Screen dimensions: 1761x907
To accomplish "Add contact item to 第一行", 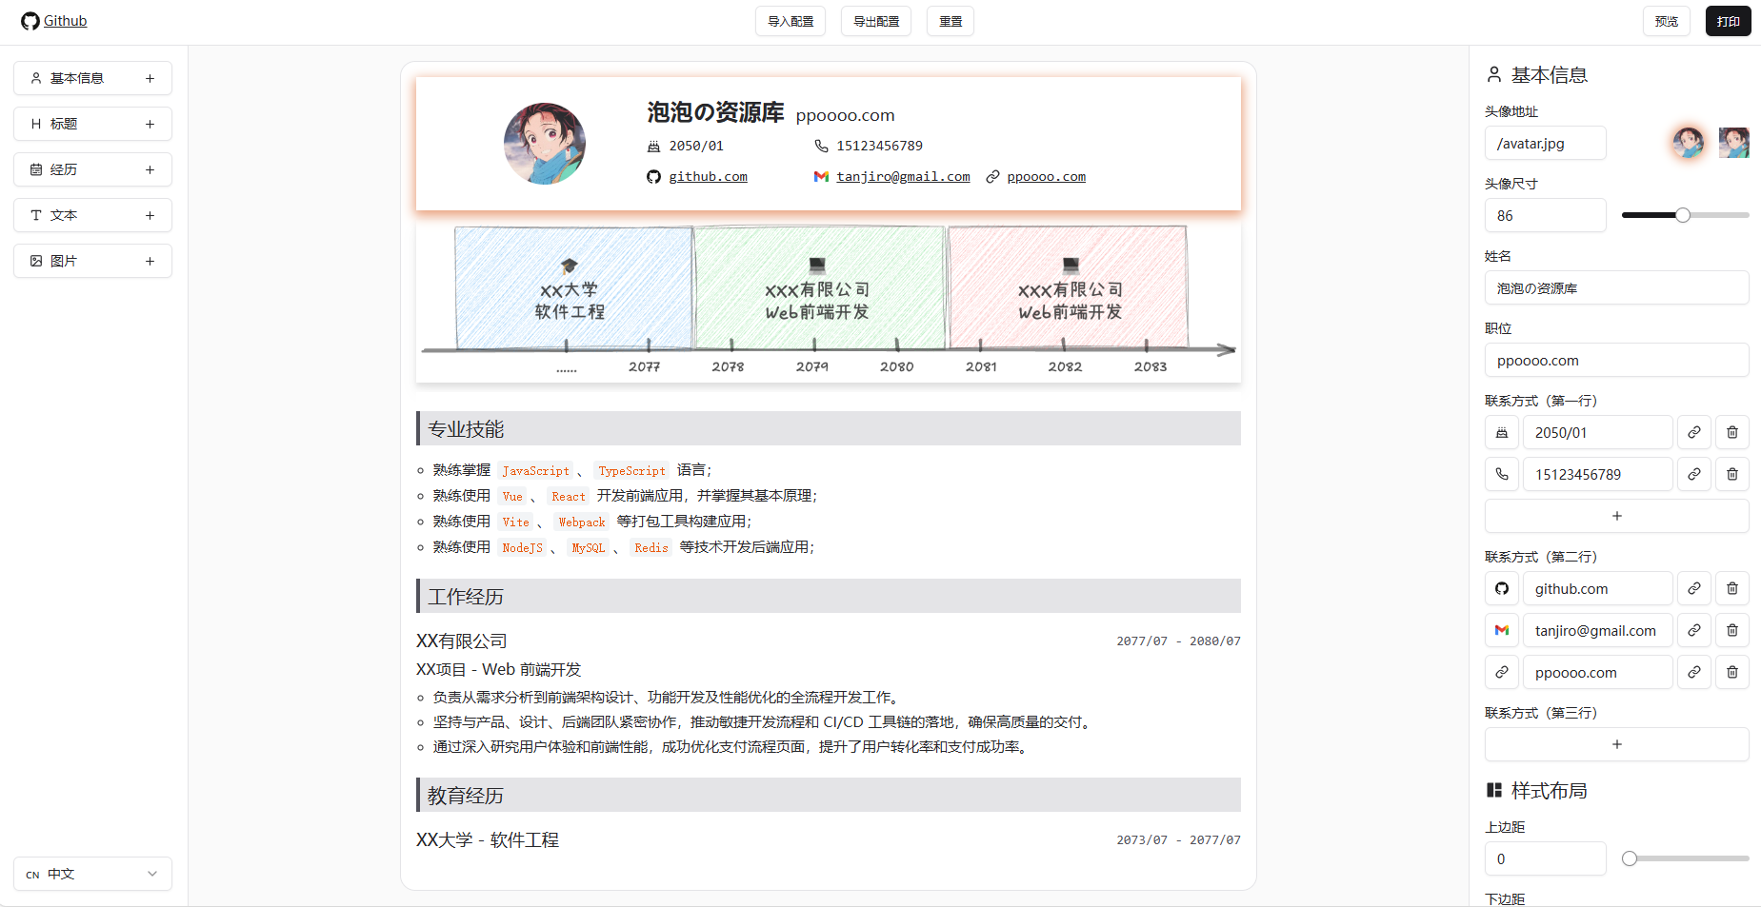I will (x=1616, y=516).
